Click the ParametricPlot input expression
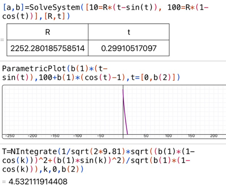 tap(91, 73)
